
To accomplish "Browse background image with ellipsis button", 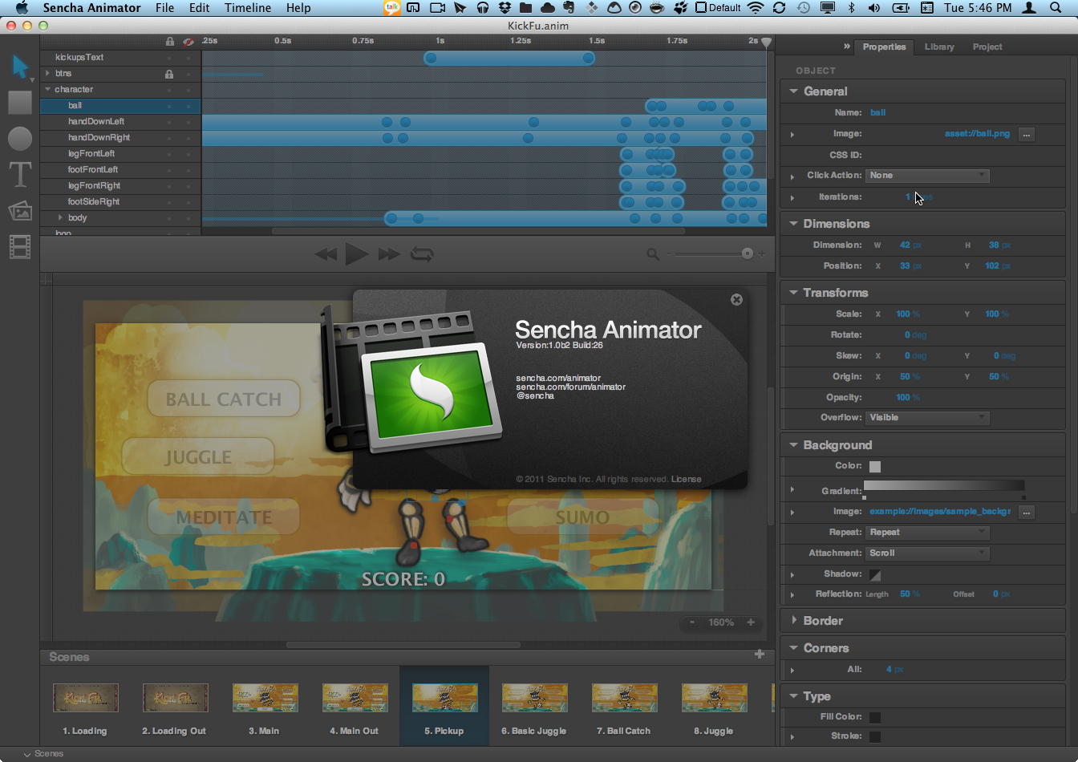I will click(1026, 512).
